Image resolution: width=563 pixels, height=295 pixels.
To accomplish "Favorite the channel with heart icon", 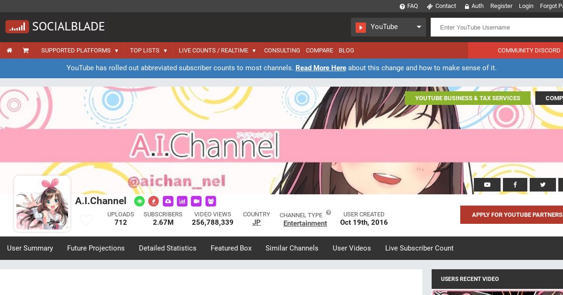I will click(86, 220).
